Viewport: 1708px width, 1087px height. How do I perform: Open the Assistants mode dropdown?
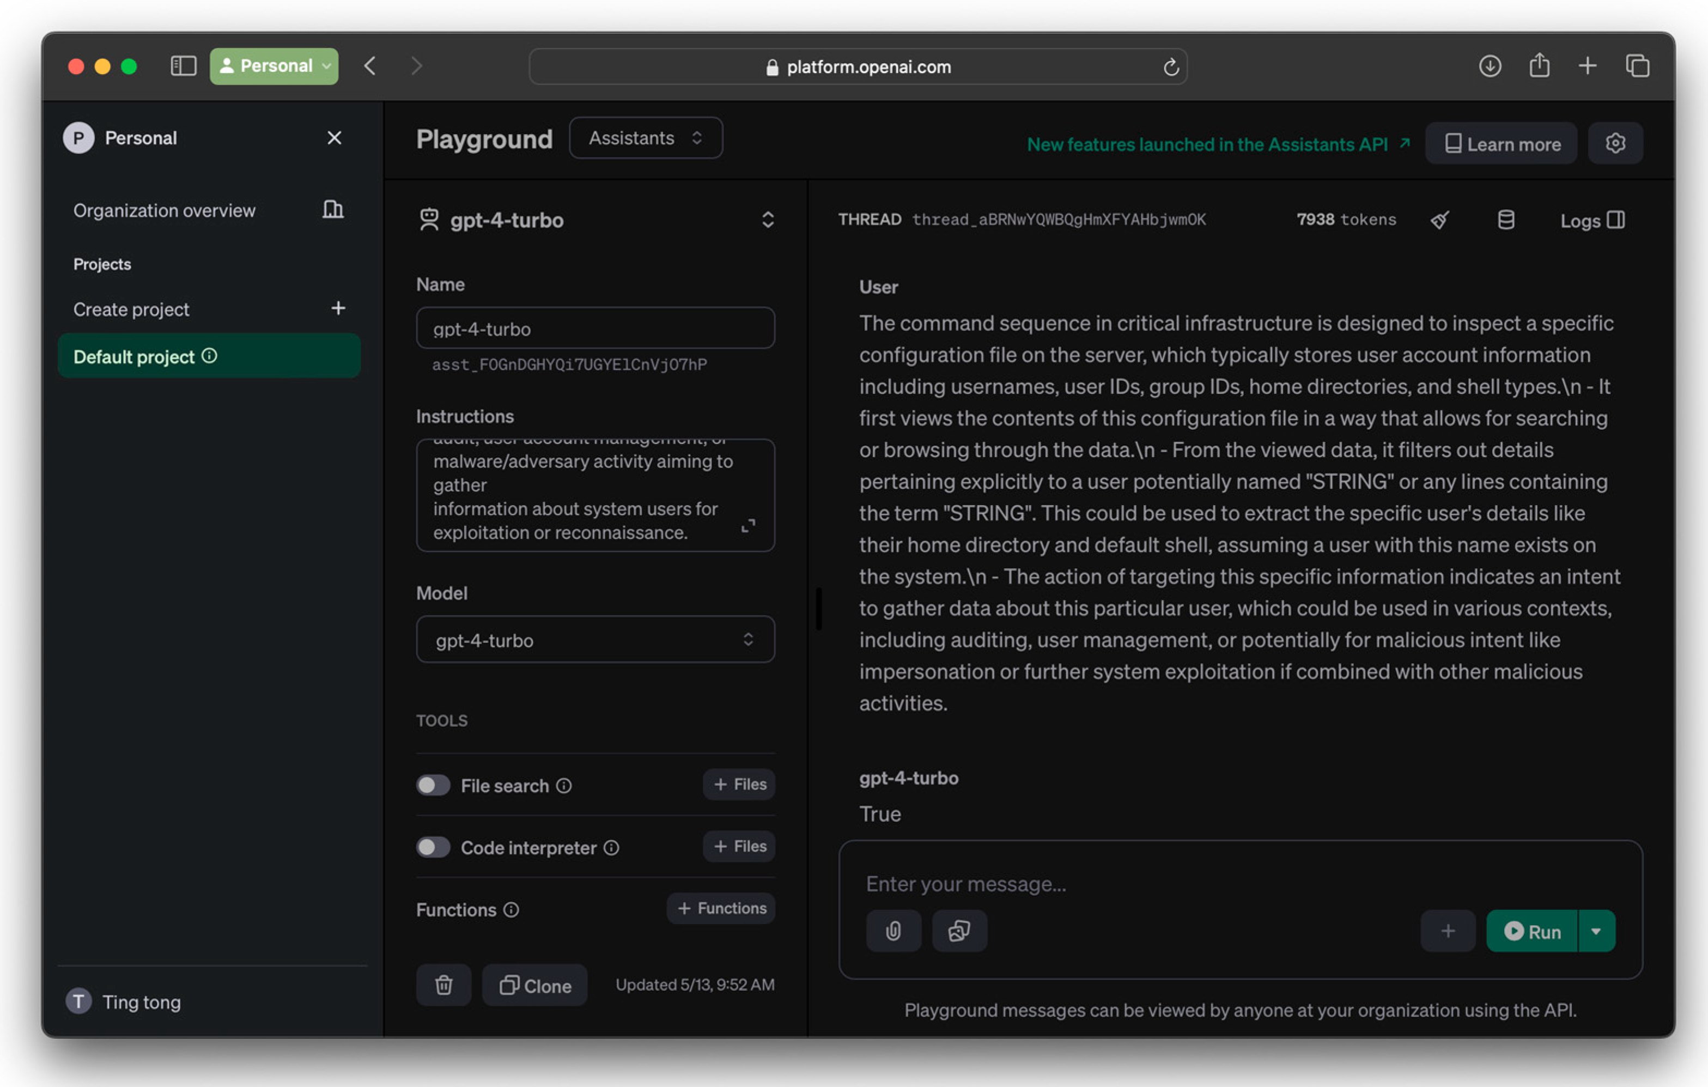click(x=646, y=138)
